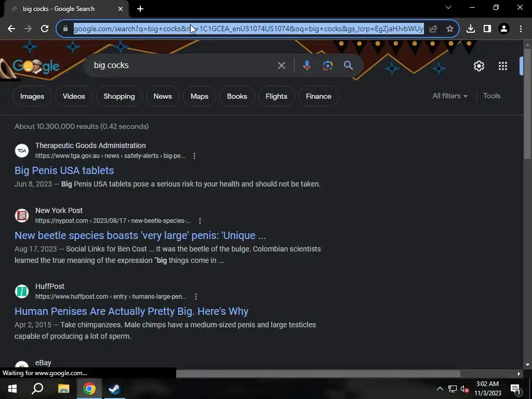Open more options for the HuffPost result
This screenshot has width=532, height=399.
196,297
